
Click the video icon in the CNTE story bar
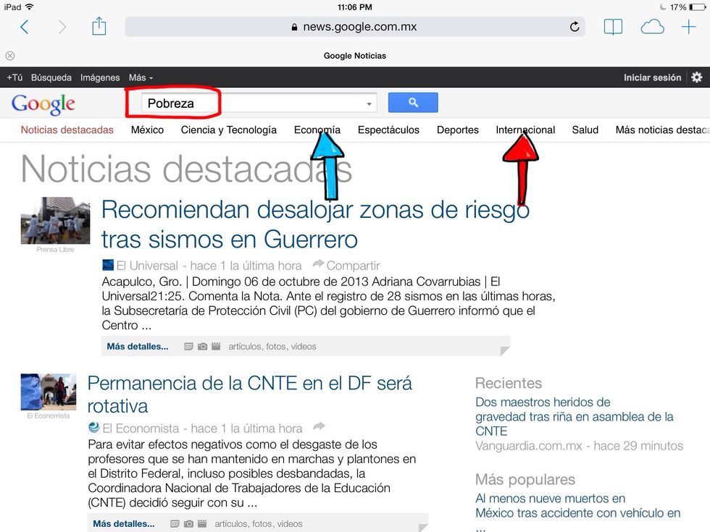pyautogui.click(x=202, y=524)
